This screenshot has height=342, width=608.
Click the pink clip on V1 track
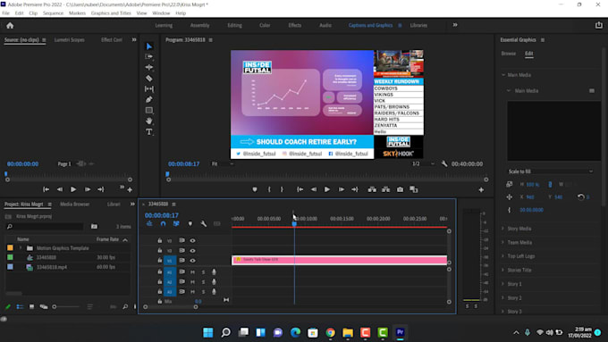tap(339, 260)
